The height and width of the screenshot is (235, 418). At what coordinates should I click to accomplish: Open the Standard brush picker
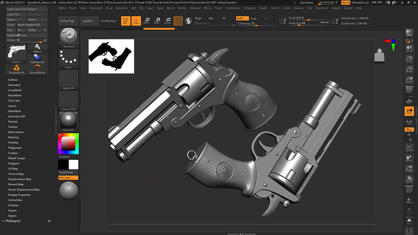[69, 38]
